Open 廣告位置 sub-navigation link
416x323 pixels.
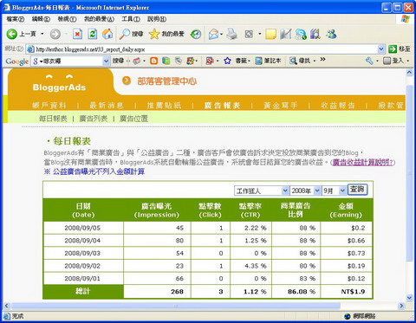tap(133, 119)
